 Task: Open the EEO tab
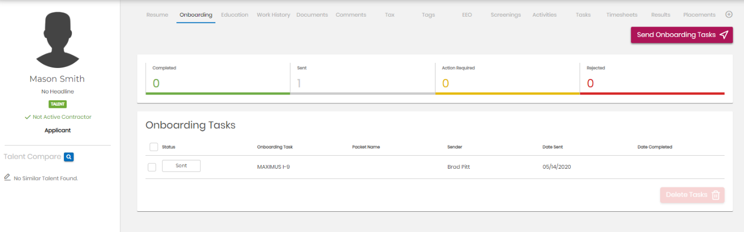coord(467,15)
